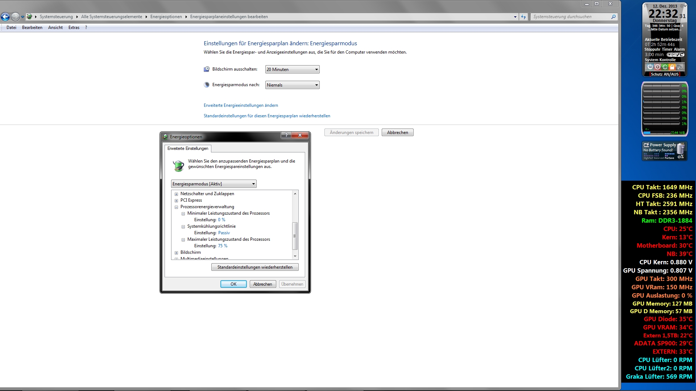Select Balanced plan in Power Supply gadget
696x391 pixels.
click(x=659, y=158)
